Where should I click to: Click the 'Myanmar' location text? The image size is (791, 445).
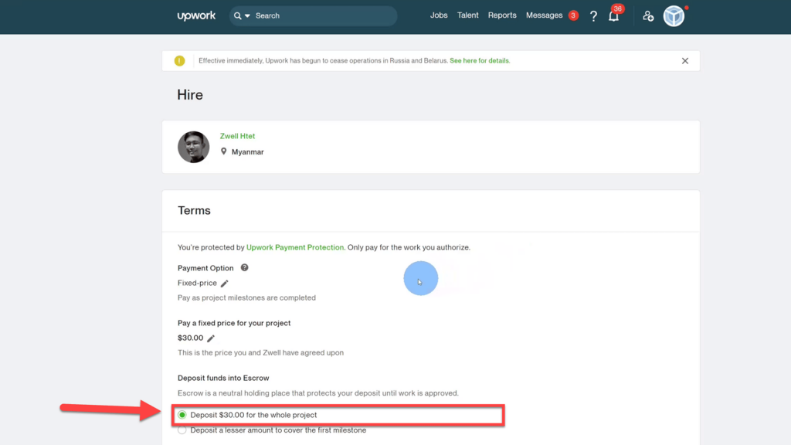248,152
